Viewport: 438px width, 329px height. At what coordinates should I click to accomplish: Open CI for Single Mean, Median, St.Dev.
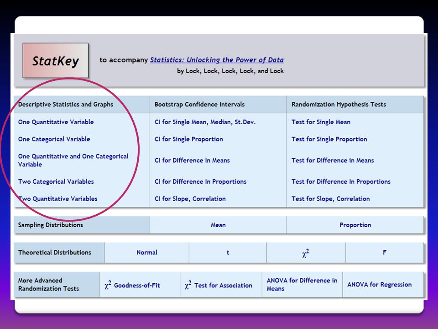[x=205, y=122]
